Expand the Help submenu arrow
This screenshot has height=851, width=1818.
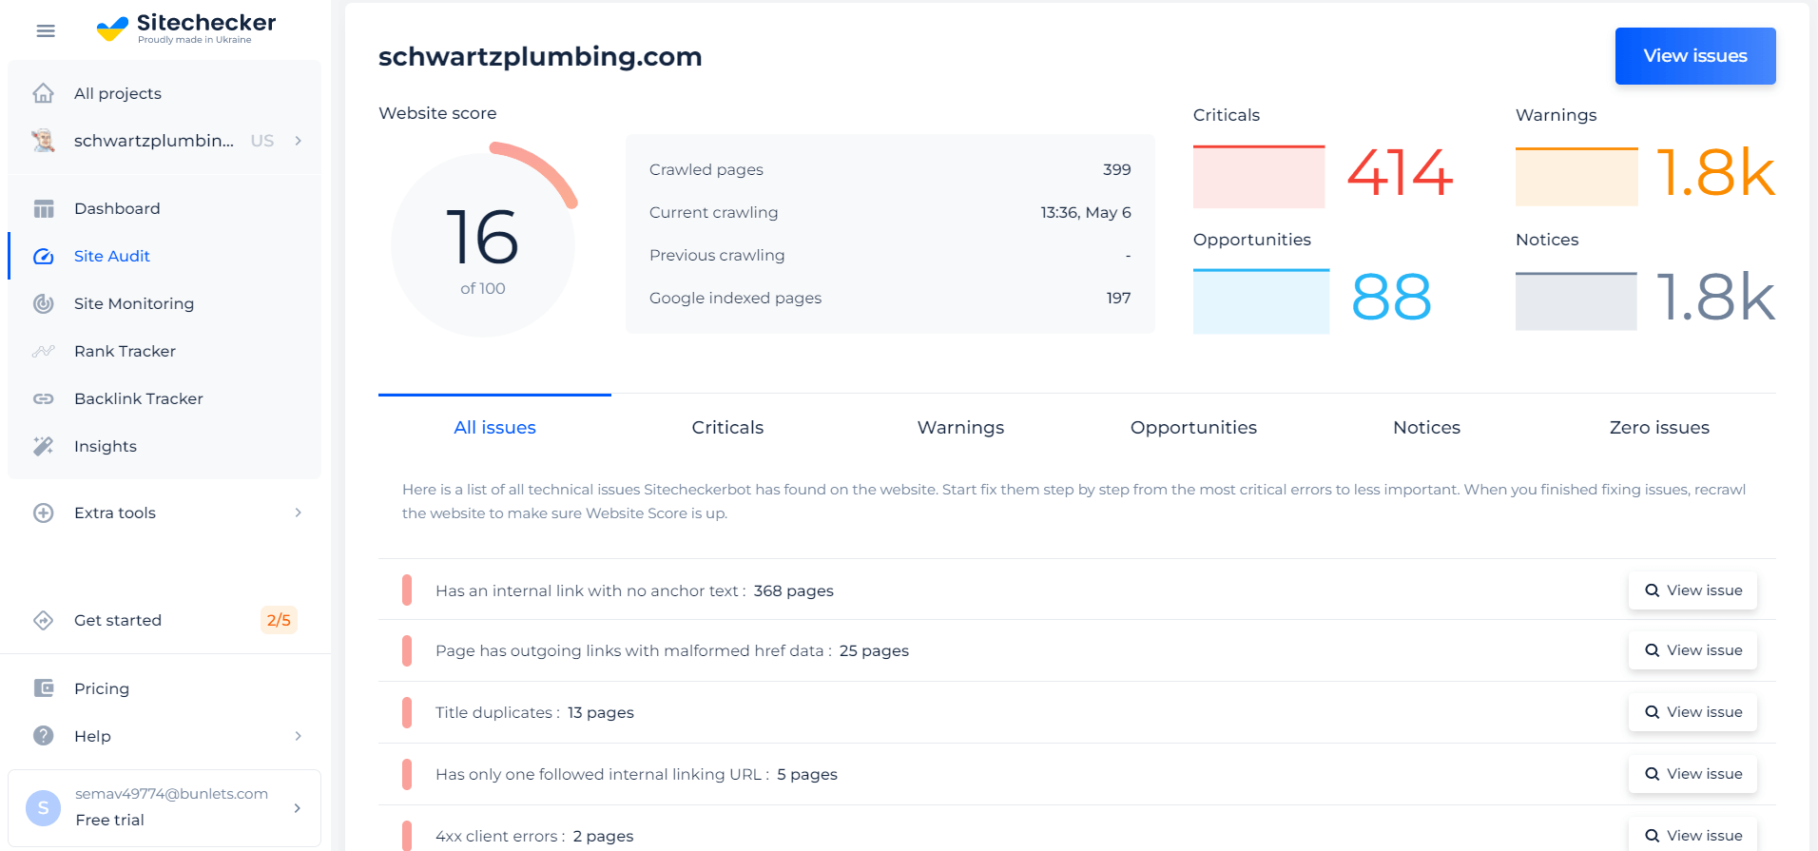pyautogui.click(x=299, y=736)
